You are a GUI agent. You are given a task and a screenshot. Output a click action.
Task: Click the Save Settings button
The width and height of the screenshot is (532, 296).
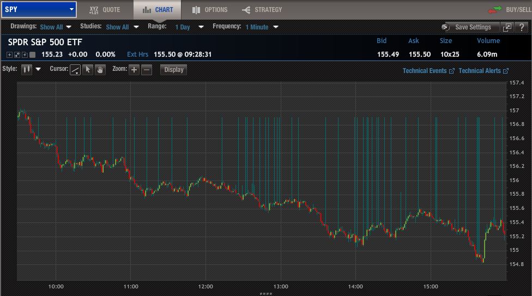(x=473, y=27)
